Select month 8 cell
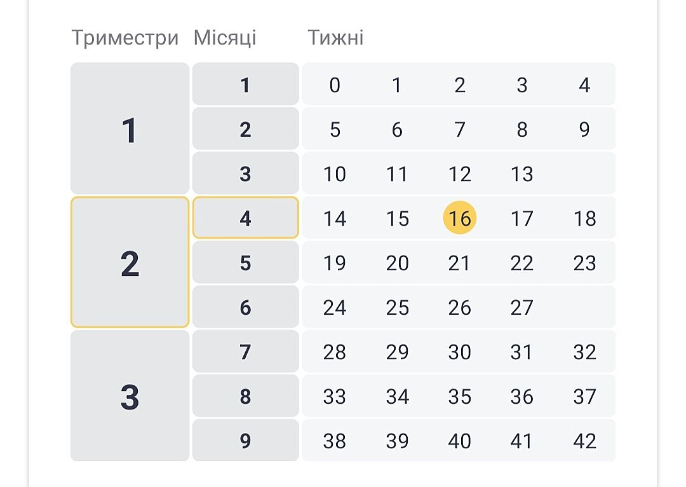 [x=245, y=396]
